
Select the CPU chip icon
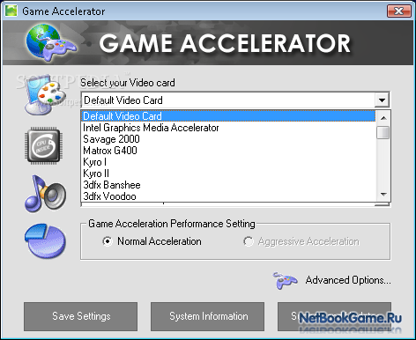click(43, 145)
